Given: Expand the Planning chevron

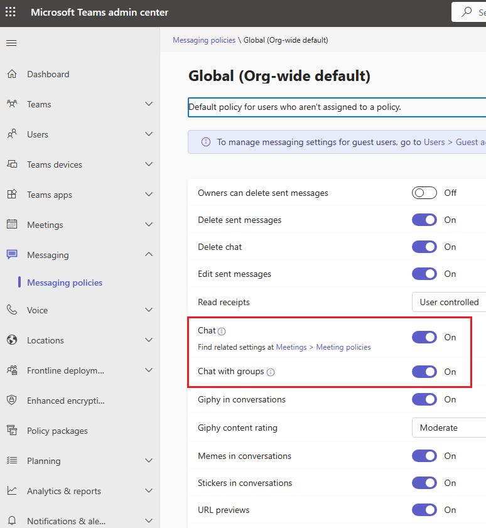Looking at the screenshot, I should point(149,460).
